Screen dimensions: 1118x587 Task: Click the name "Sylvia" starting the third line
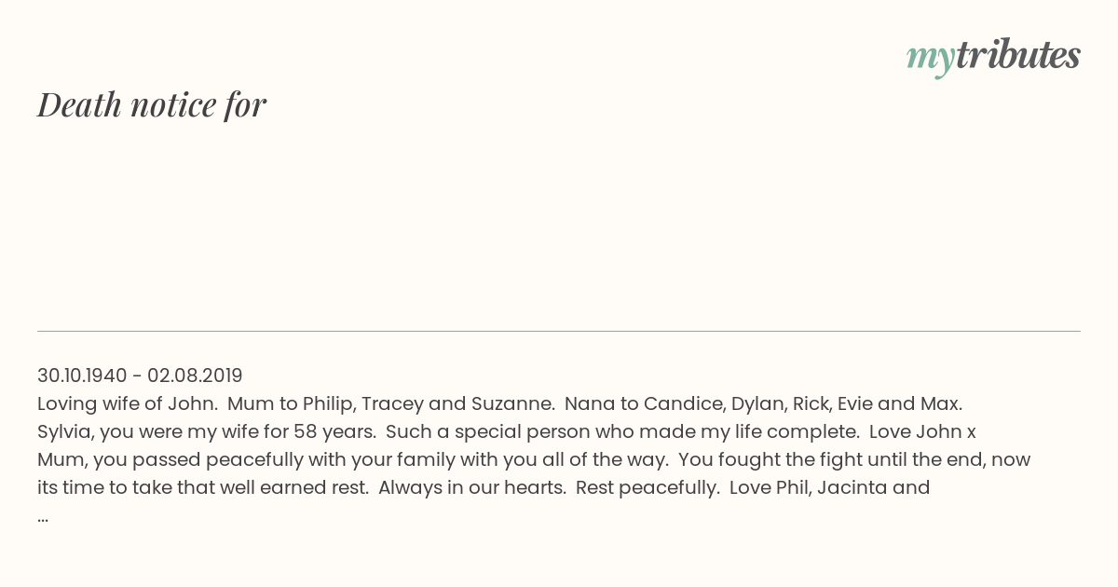tap(64, 431)
